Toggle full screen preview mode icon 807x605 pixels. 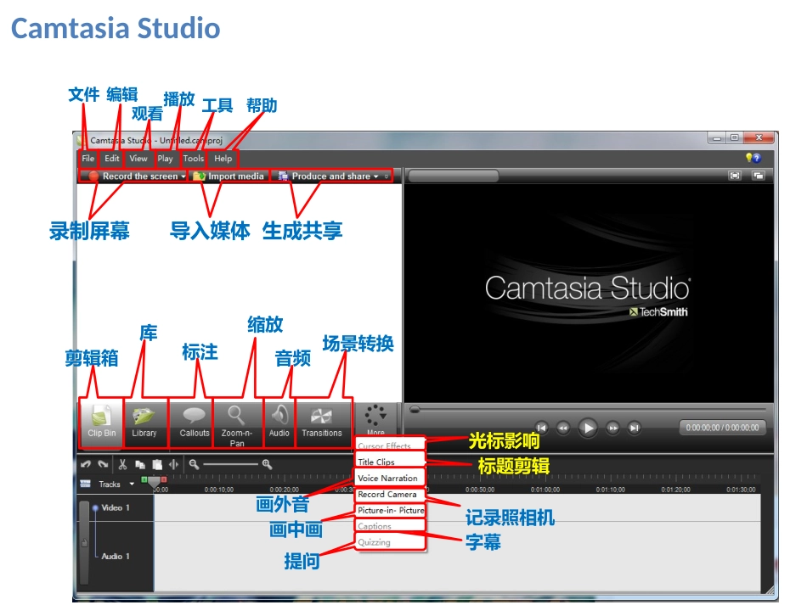pos(735,176)
